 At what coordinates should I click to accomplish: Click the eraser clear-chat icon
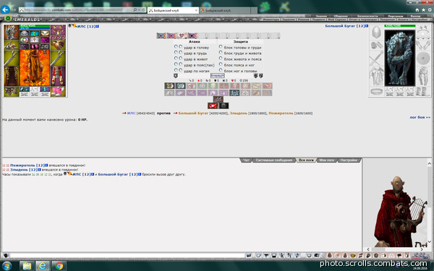[x=258, y=256]
